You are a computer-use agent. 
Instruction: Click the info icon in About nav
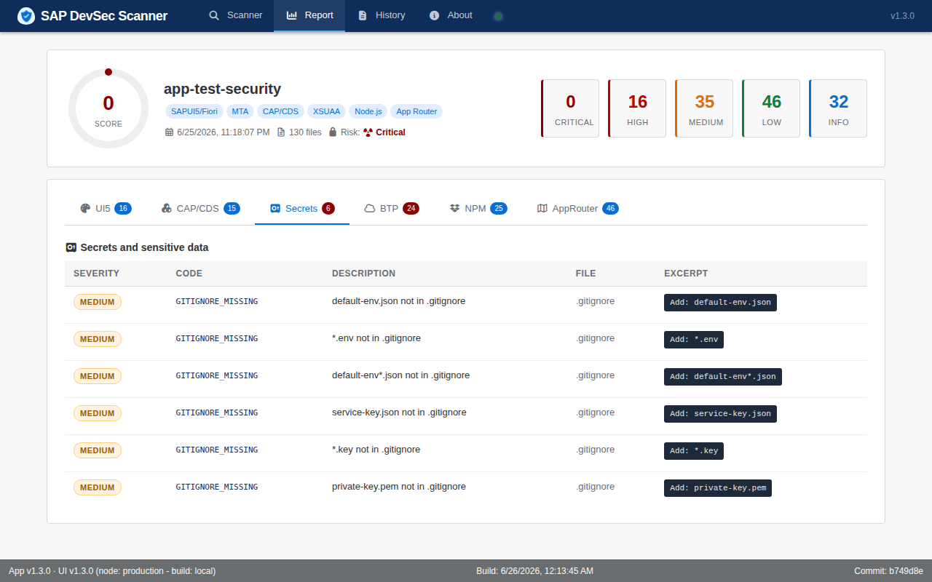tap(435, 15)
